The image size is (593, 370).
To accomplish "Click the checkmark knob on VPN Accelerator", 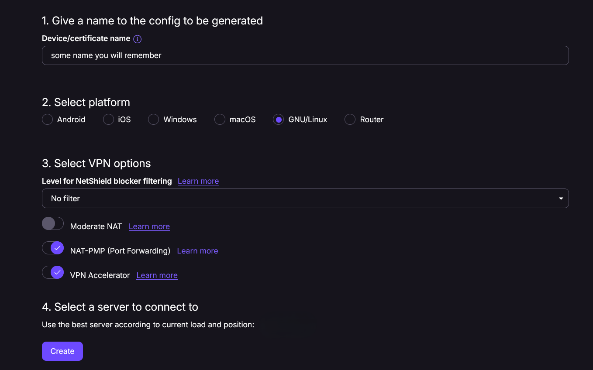I will click(57, 273).
